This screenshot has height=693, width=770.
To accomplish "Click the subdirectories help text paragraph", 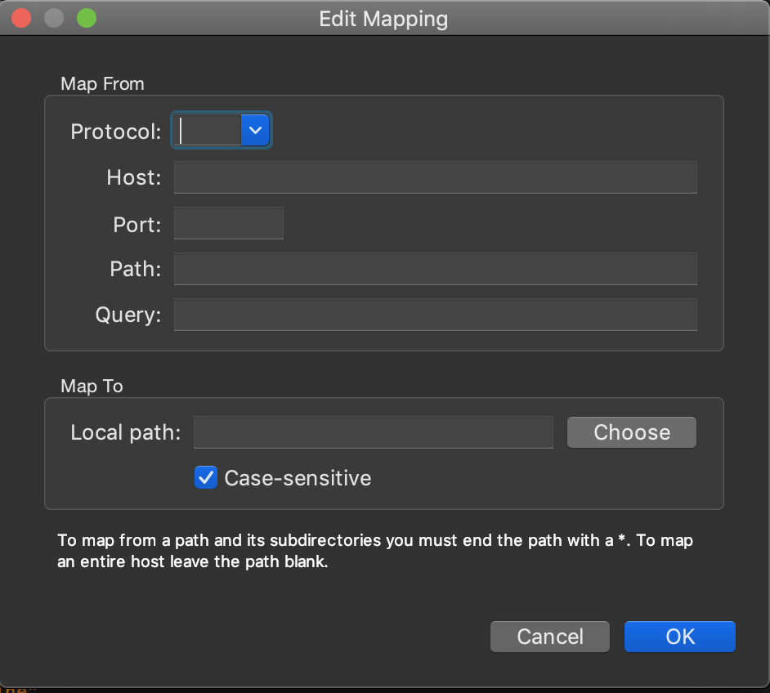I will pyautogui.click(x=375, y=551).
